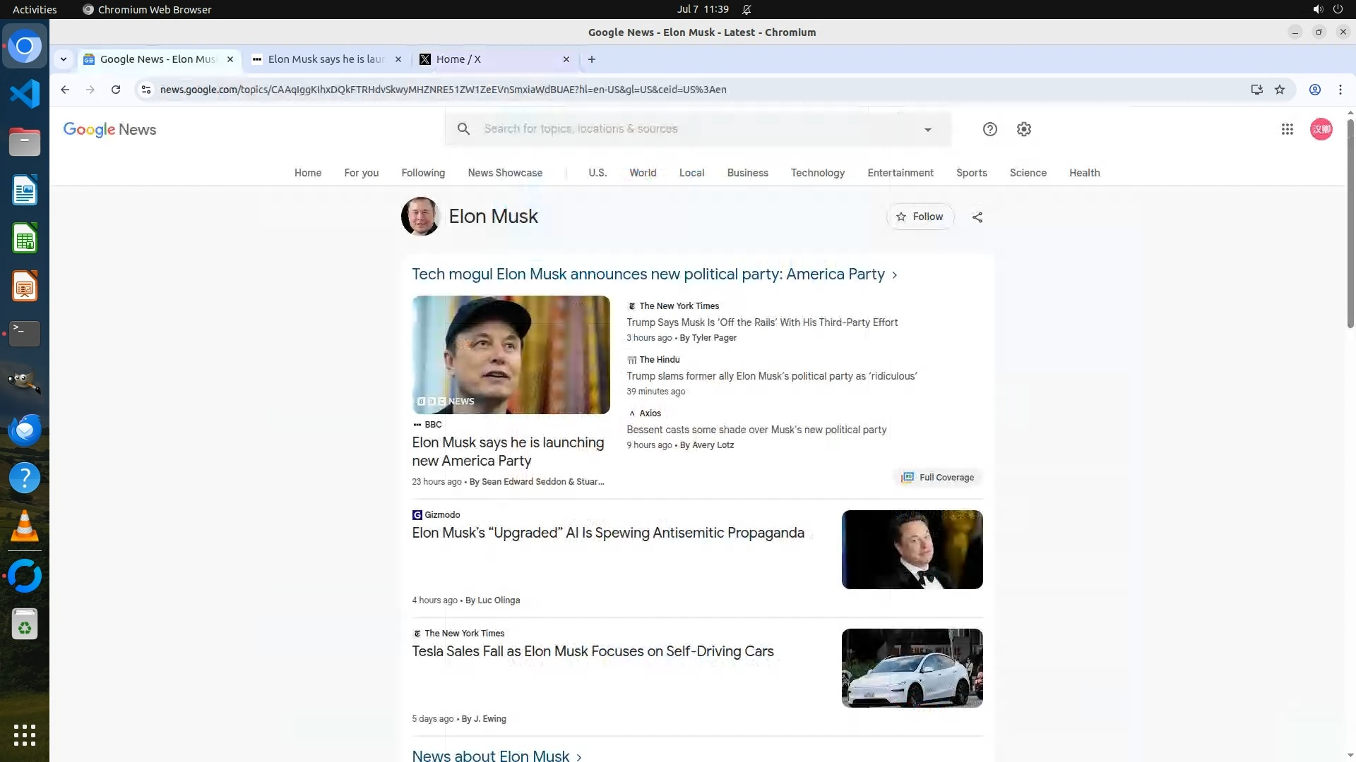Toggle the notifications bell in top bar
The width and height of the screenshot is (1356, 762).
[x=747, y=10]
